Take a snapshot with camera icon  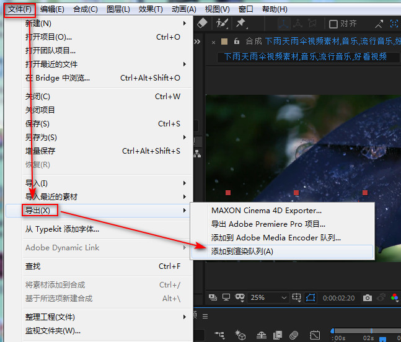point(368,298)
